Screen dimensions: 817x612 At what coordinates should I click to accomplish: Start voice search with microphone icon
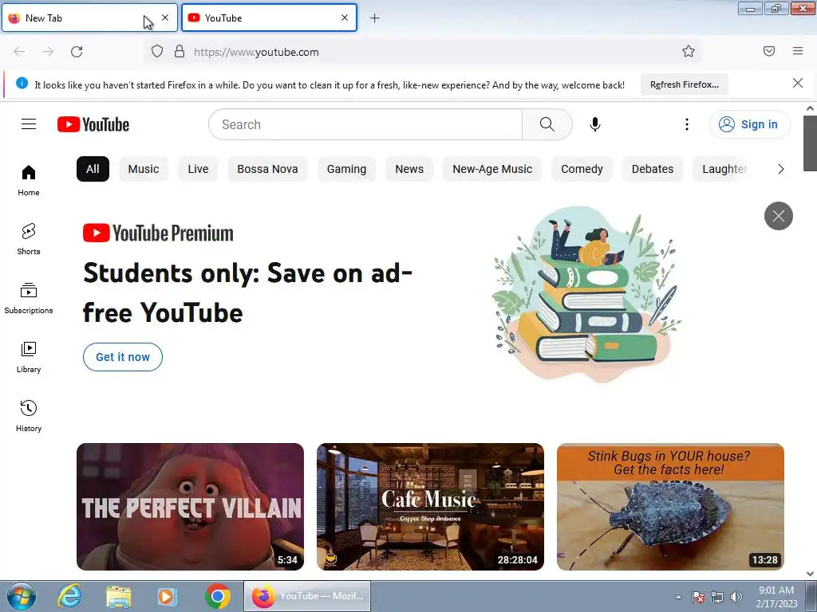[x=594, y=124]
